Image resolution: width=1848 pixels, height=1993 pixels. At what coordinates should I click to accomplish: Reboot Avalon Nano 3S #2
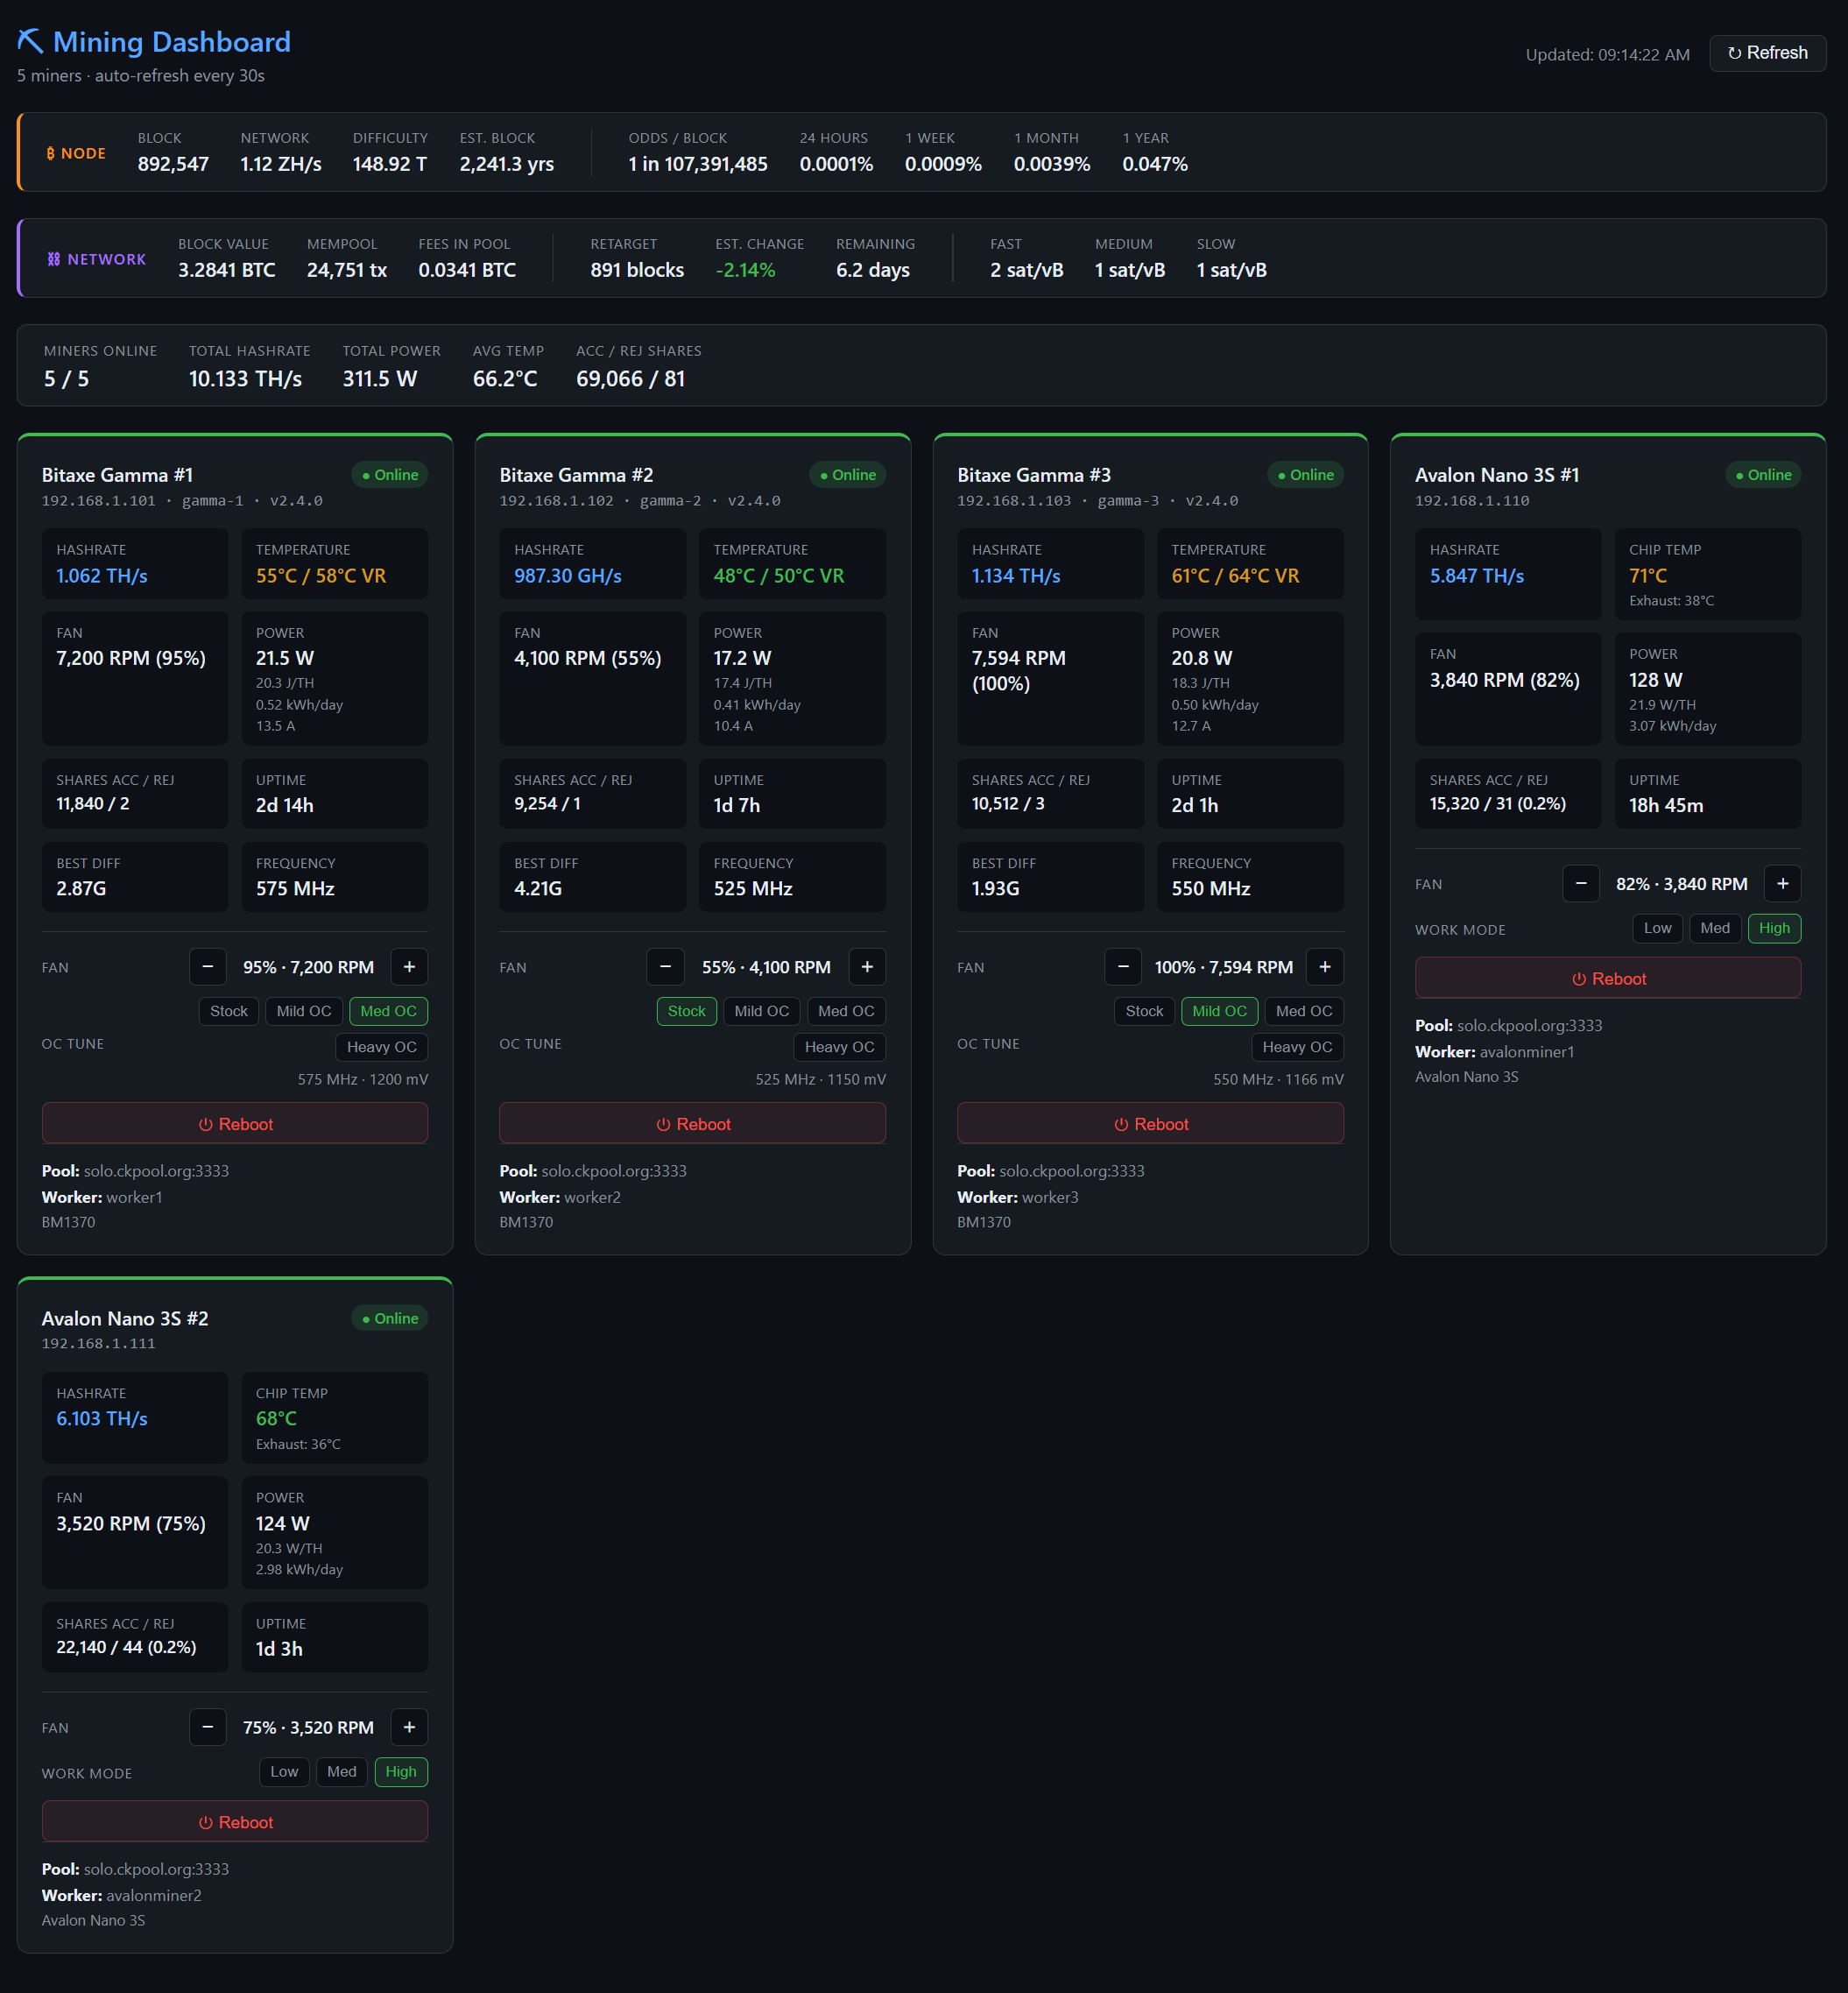(235, 1822)
